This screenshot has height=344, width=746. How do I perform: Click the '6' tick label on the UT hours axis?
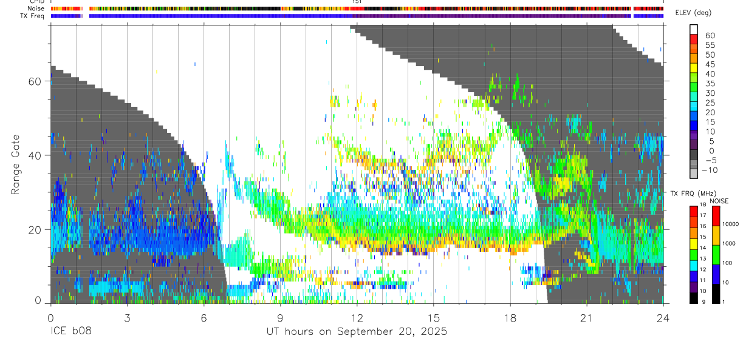click(x=204, y=317)
